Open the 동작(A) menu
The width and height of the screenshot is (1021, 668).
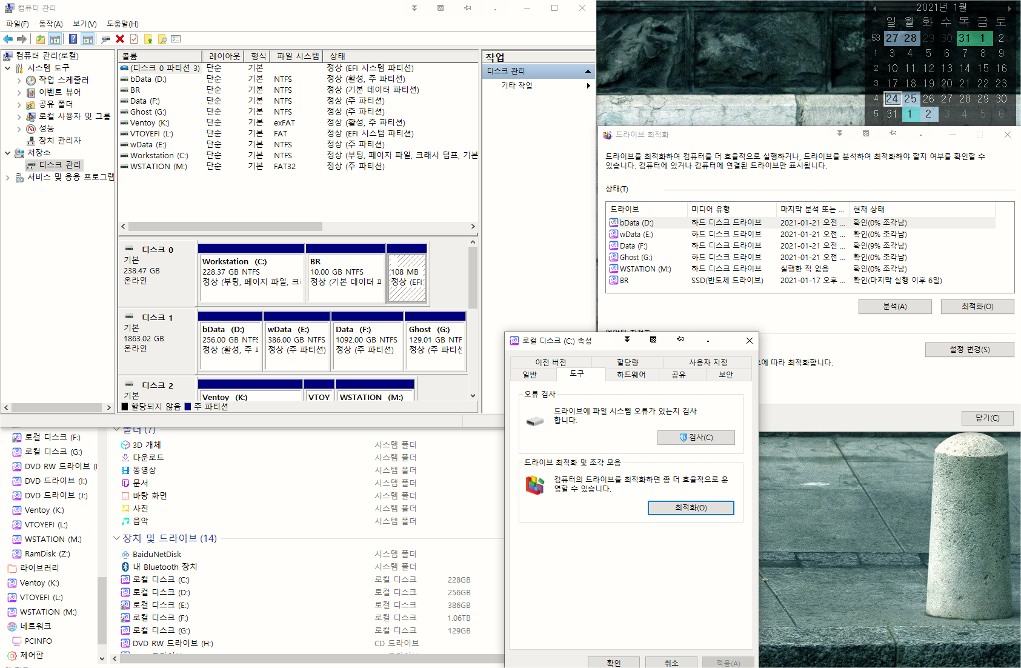[x=51, y=24]
